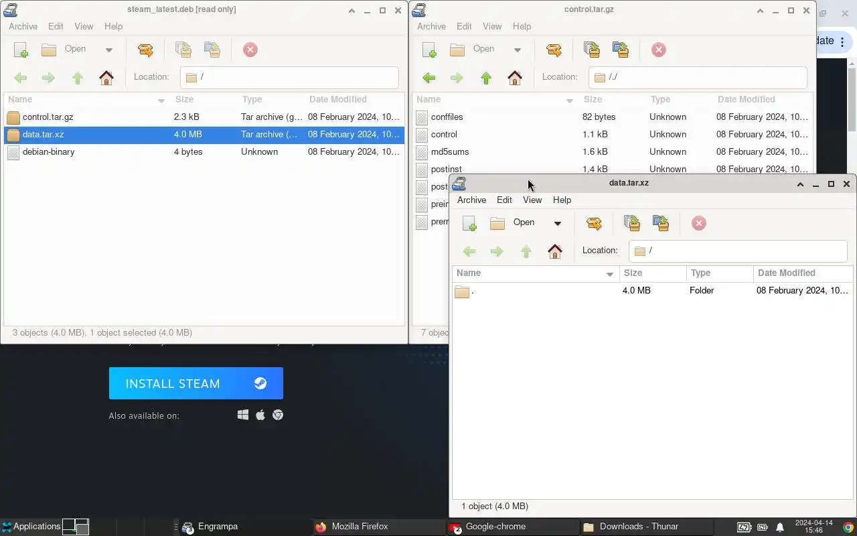Select postinst file in control.tar.gz
Screen dimensions: 857x536
(613, 167)
